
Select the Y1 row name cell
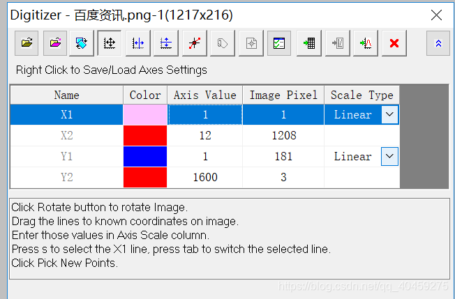(x=67, y=156)
